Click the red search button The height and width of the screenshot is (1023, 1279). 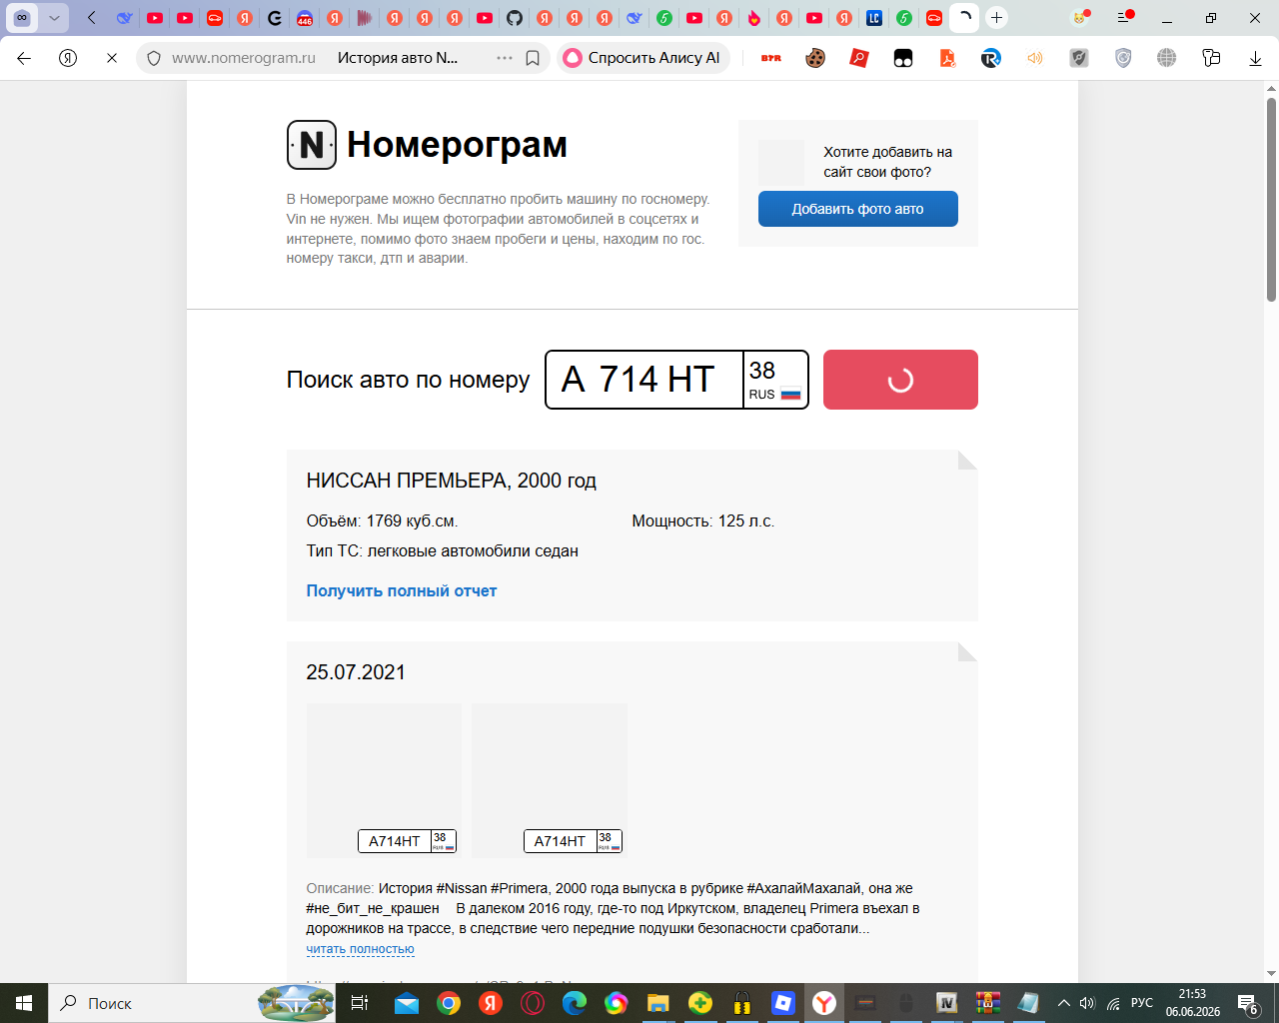pyautogui.click(x=900, y=380)
